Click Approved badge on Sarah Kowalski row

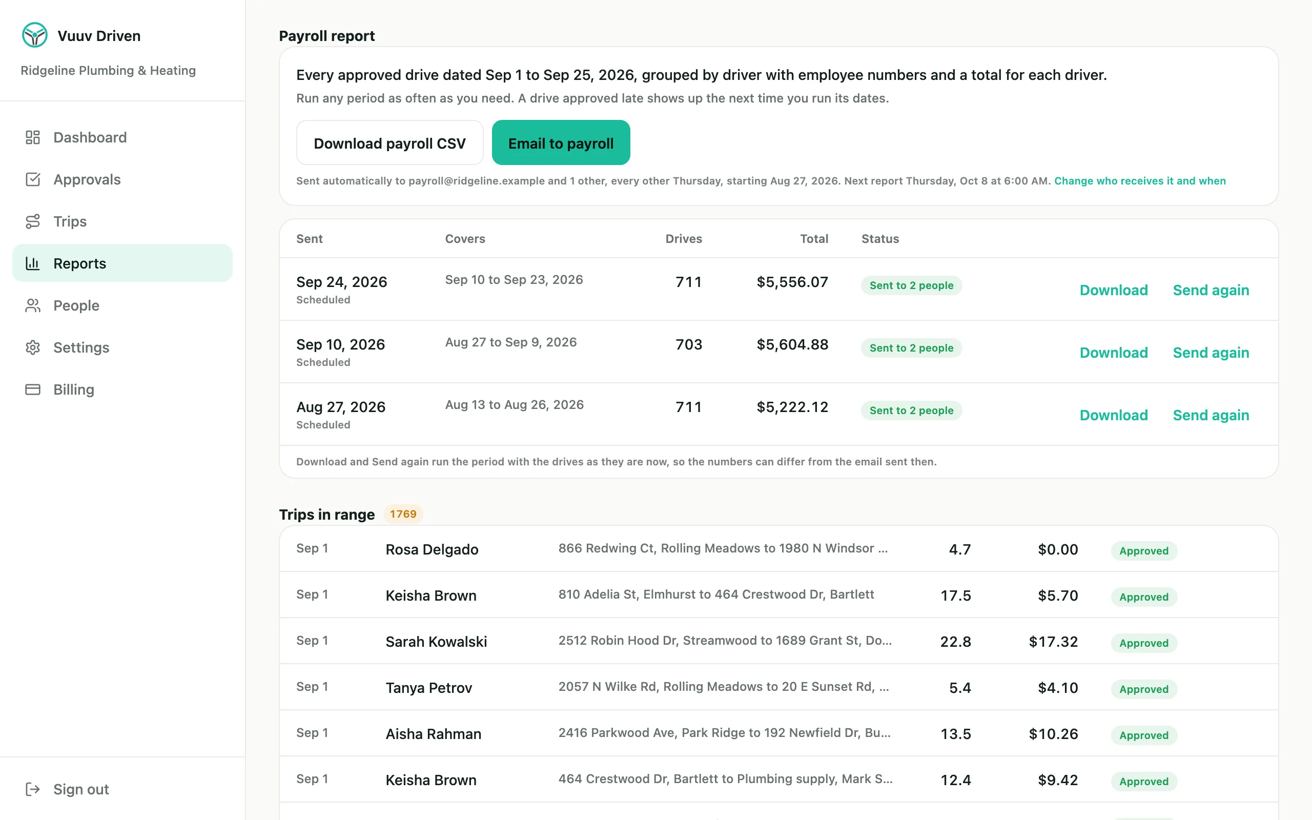point(1143,643)
